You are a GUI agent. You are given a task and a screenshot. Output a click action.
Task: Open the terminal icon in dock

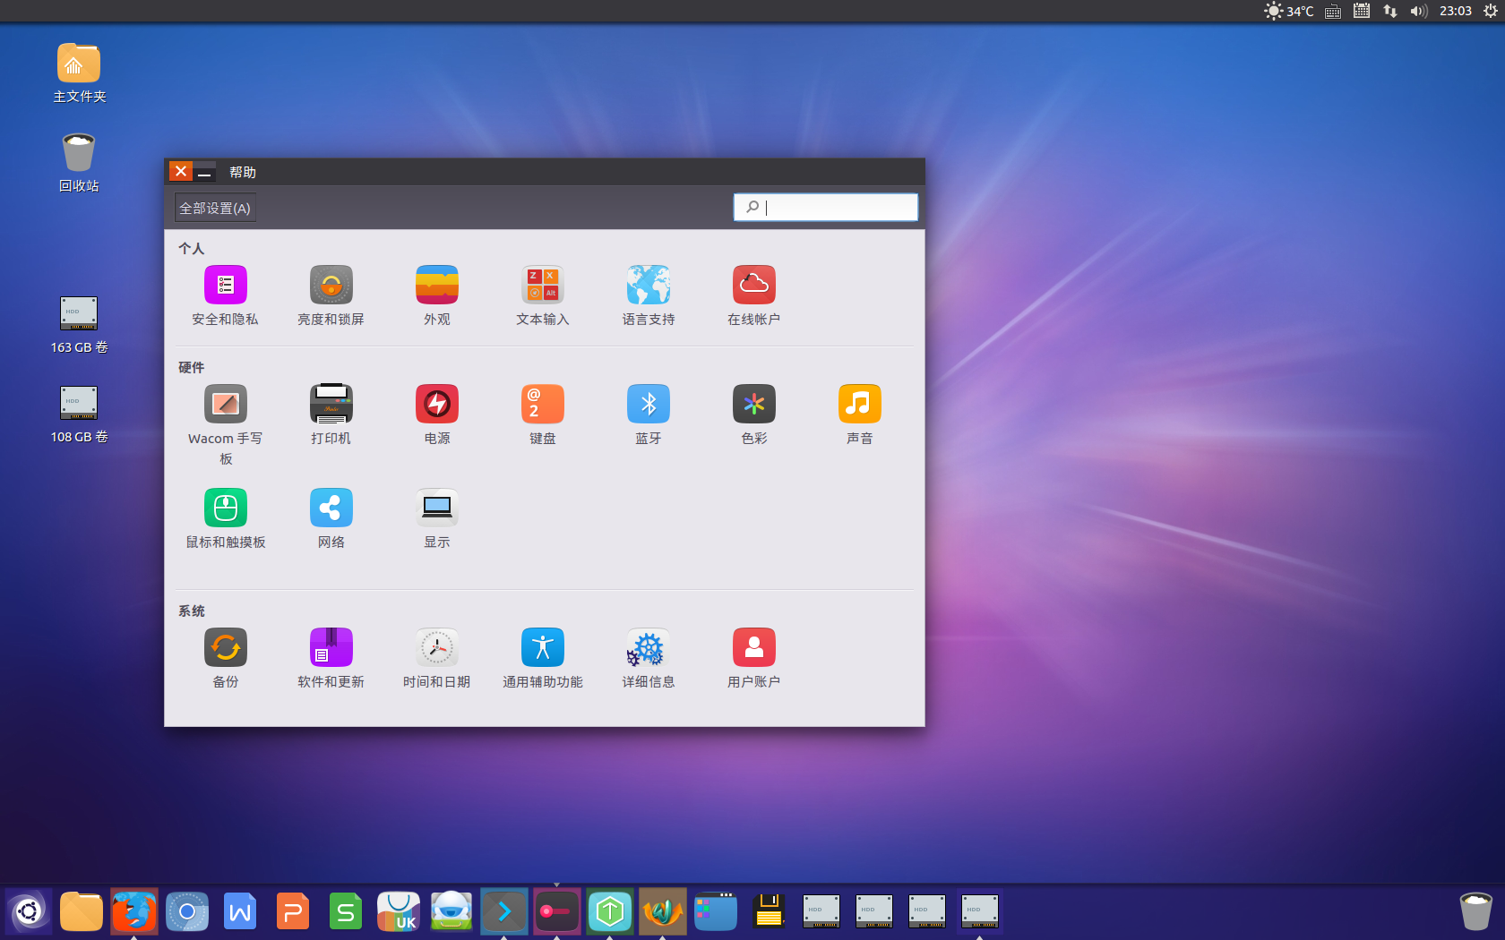[504, 912]
